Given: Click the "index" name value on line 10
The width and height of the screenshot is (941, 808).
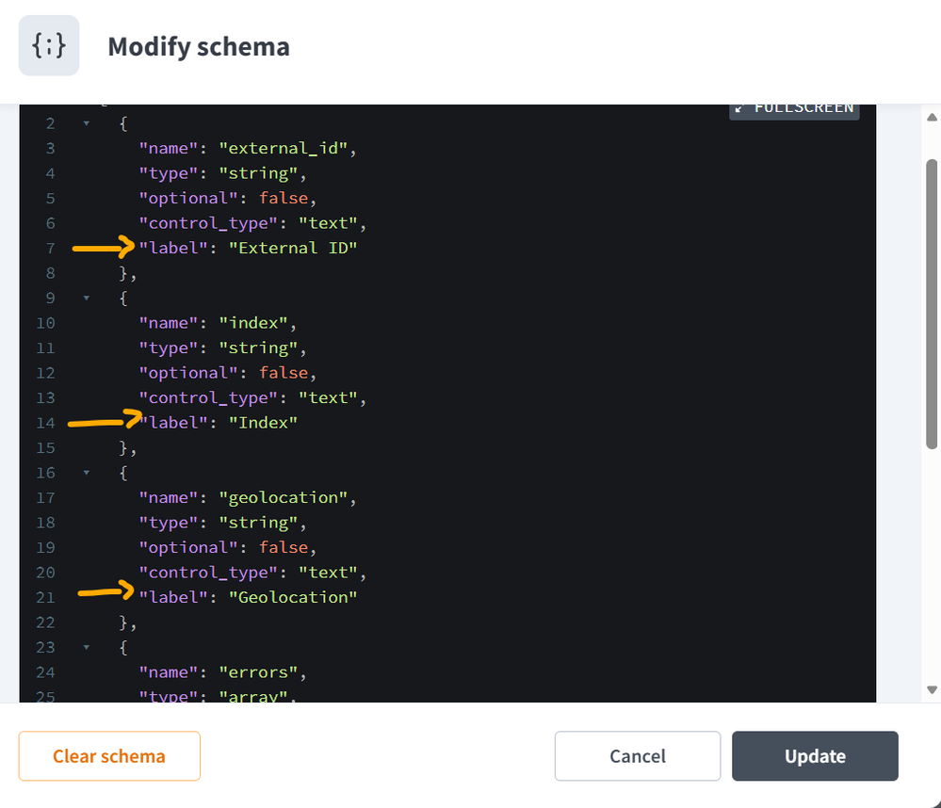Looking at the screenshot, I should pos(253,323).
